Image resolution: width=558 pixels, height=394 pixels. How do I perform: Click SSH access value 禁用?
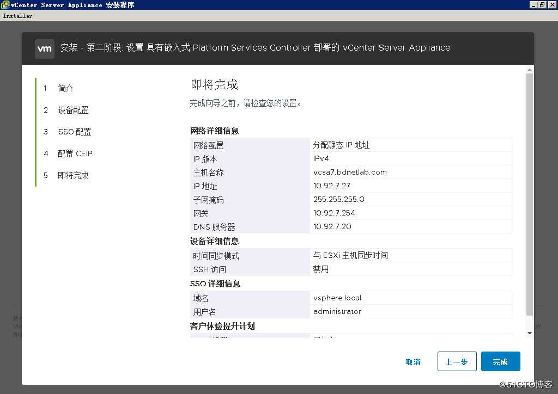tap(321, 269)
